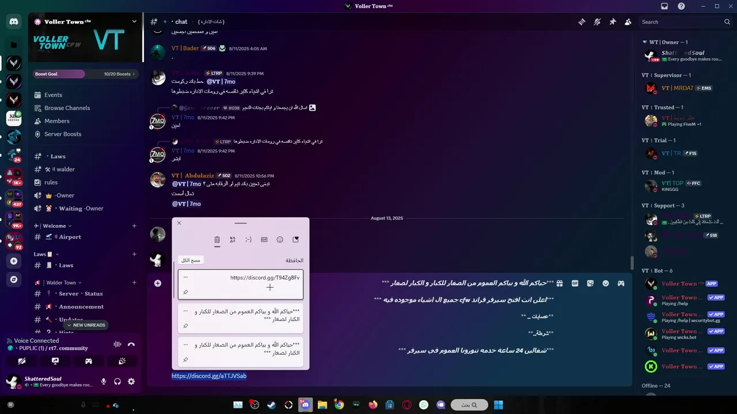Open User Settings gear icon
Screen dimensions: 737x414
pos(131,381)
